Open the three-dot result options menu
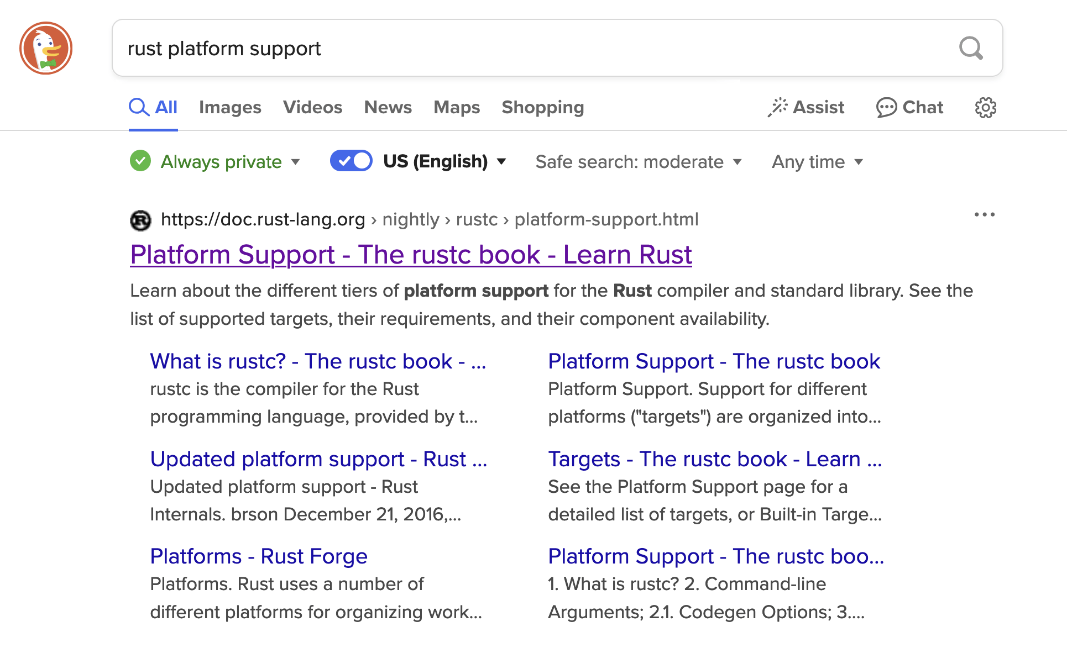Screen dimensions: 1067x653 984,214
